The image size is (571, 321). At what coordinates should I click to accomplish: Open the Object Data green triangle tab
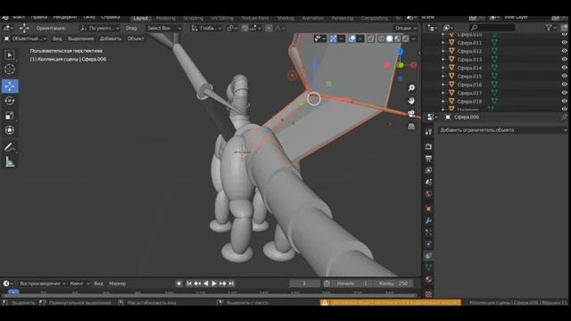(x=428, y=267)
